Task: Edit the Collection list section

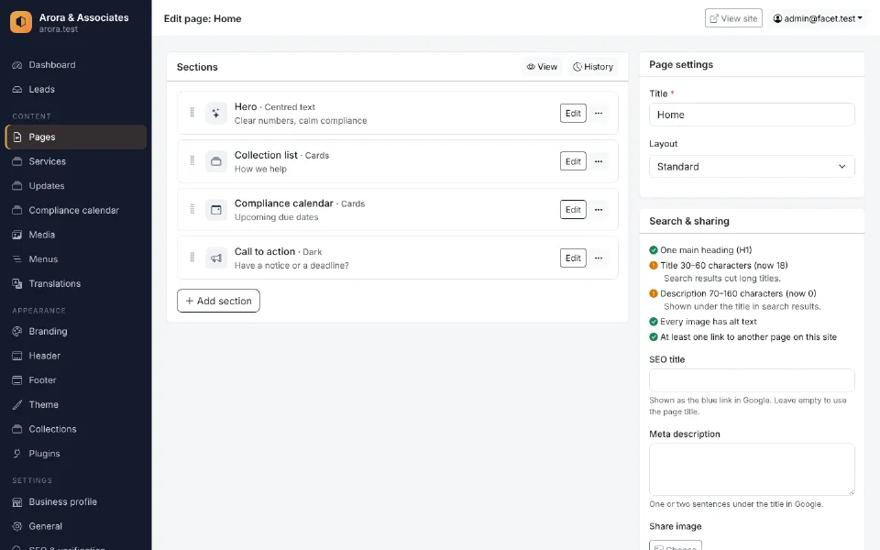Action: click(573, 161)
